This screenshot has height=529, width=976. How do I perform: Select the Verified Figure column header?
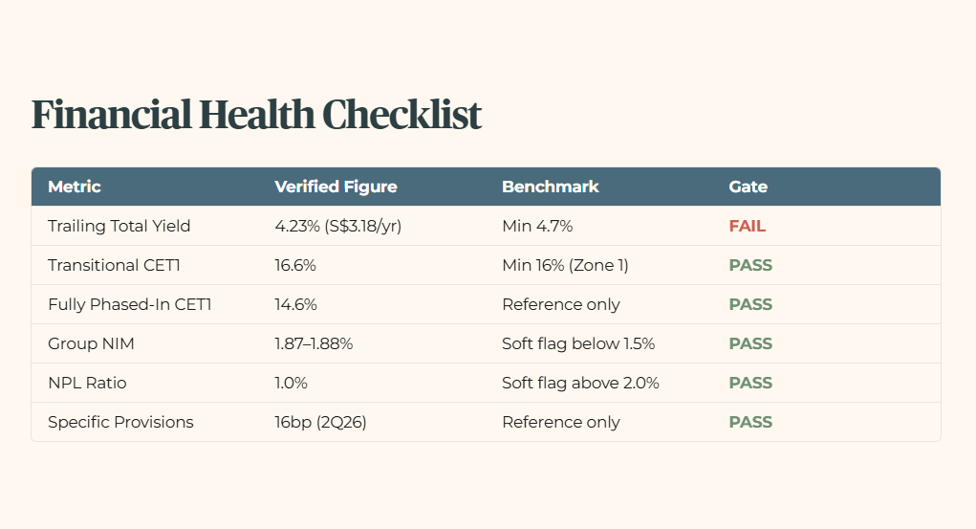pos(336,187)
